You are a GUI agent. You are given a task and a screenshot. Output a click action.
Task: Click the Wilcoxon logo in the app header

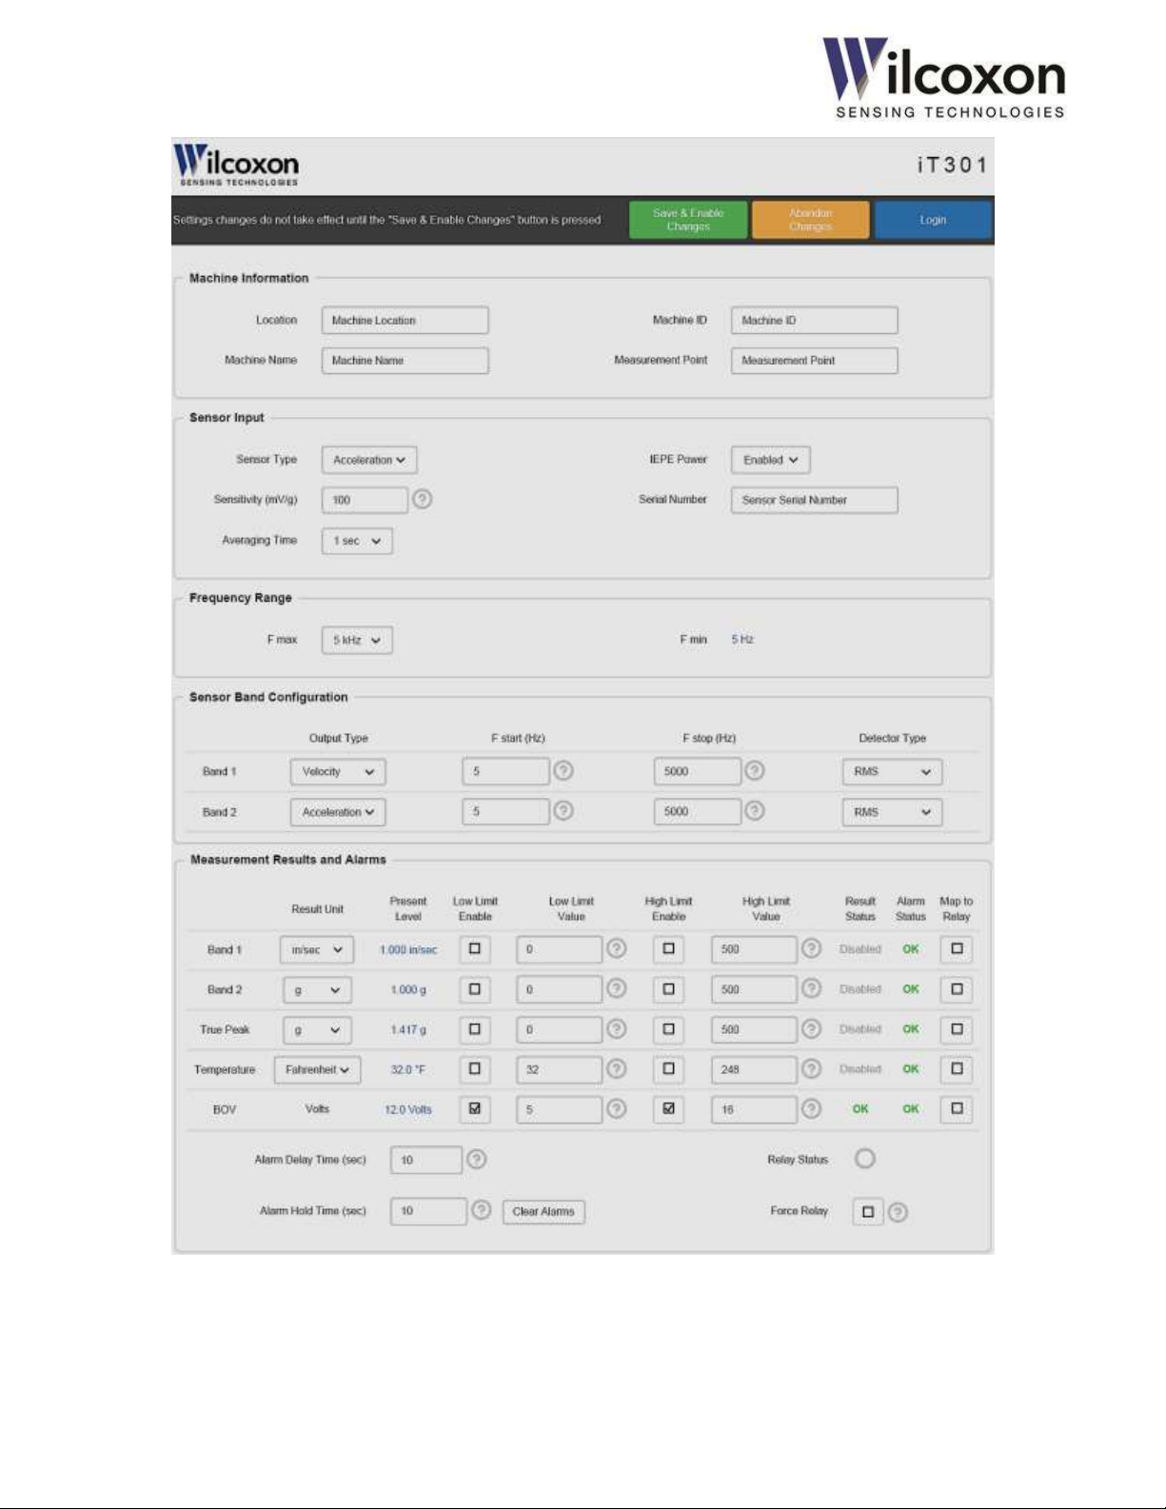236,166
